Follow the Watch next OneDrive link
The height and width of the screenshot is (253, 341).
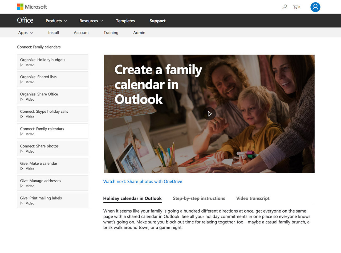click(143, 181)
